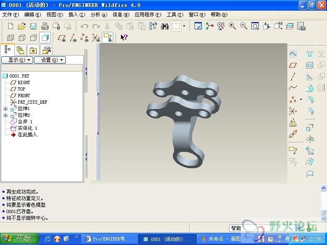Select the Sketch tool in right toolbar
Screen dimensions: 327x245
(x=293, y=54)
